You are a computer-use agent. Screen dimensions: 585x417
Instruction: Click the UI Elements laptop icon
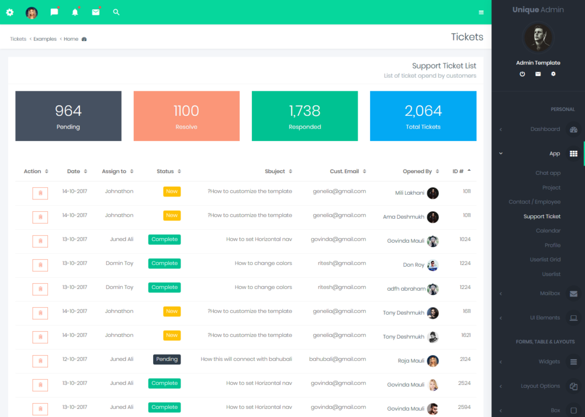(574, 318)
